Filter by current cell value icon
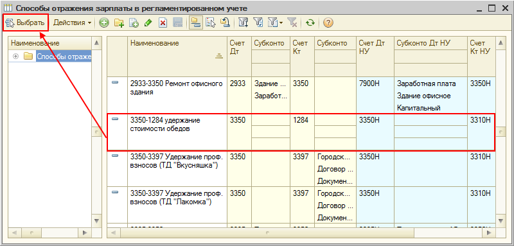Image resolution: width=514 pixels, height=246 pixels. 258,23
